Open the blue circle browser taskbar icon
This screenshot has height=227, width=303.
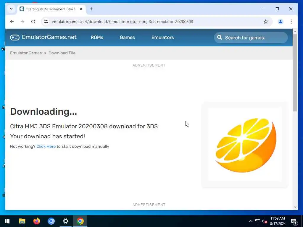coord(51,221)
